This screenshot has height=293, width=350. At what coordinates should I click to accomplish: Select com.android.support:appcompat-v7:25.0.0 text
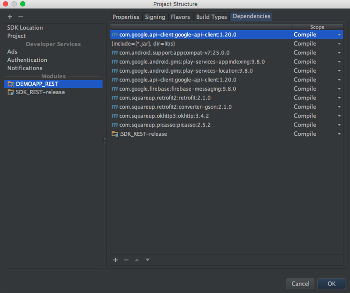point(174,53)
